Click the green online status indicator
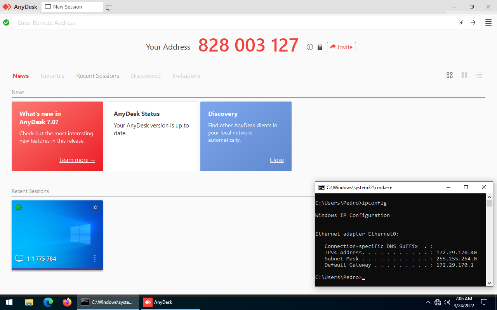Viewport: 497px width, 310px height. [x=19, y=207]
